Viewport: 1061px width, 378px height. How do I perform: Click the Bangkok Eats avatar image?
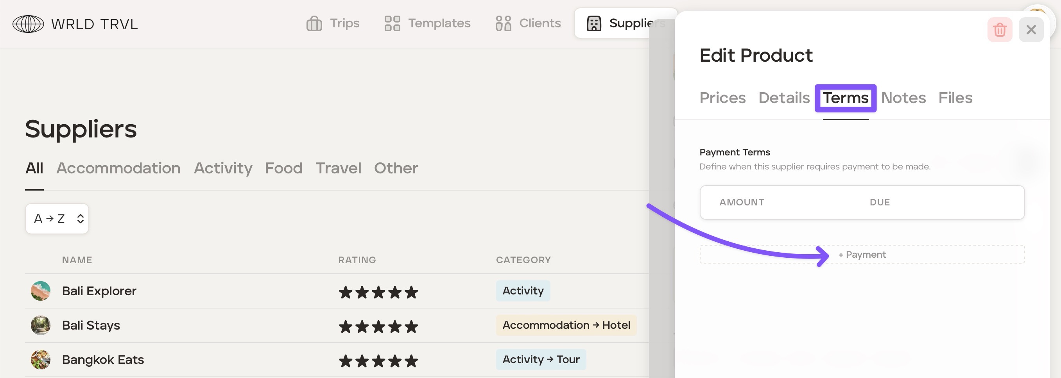click(x=40, y=360)
